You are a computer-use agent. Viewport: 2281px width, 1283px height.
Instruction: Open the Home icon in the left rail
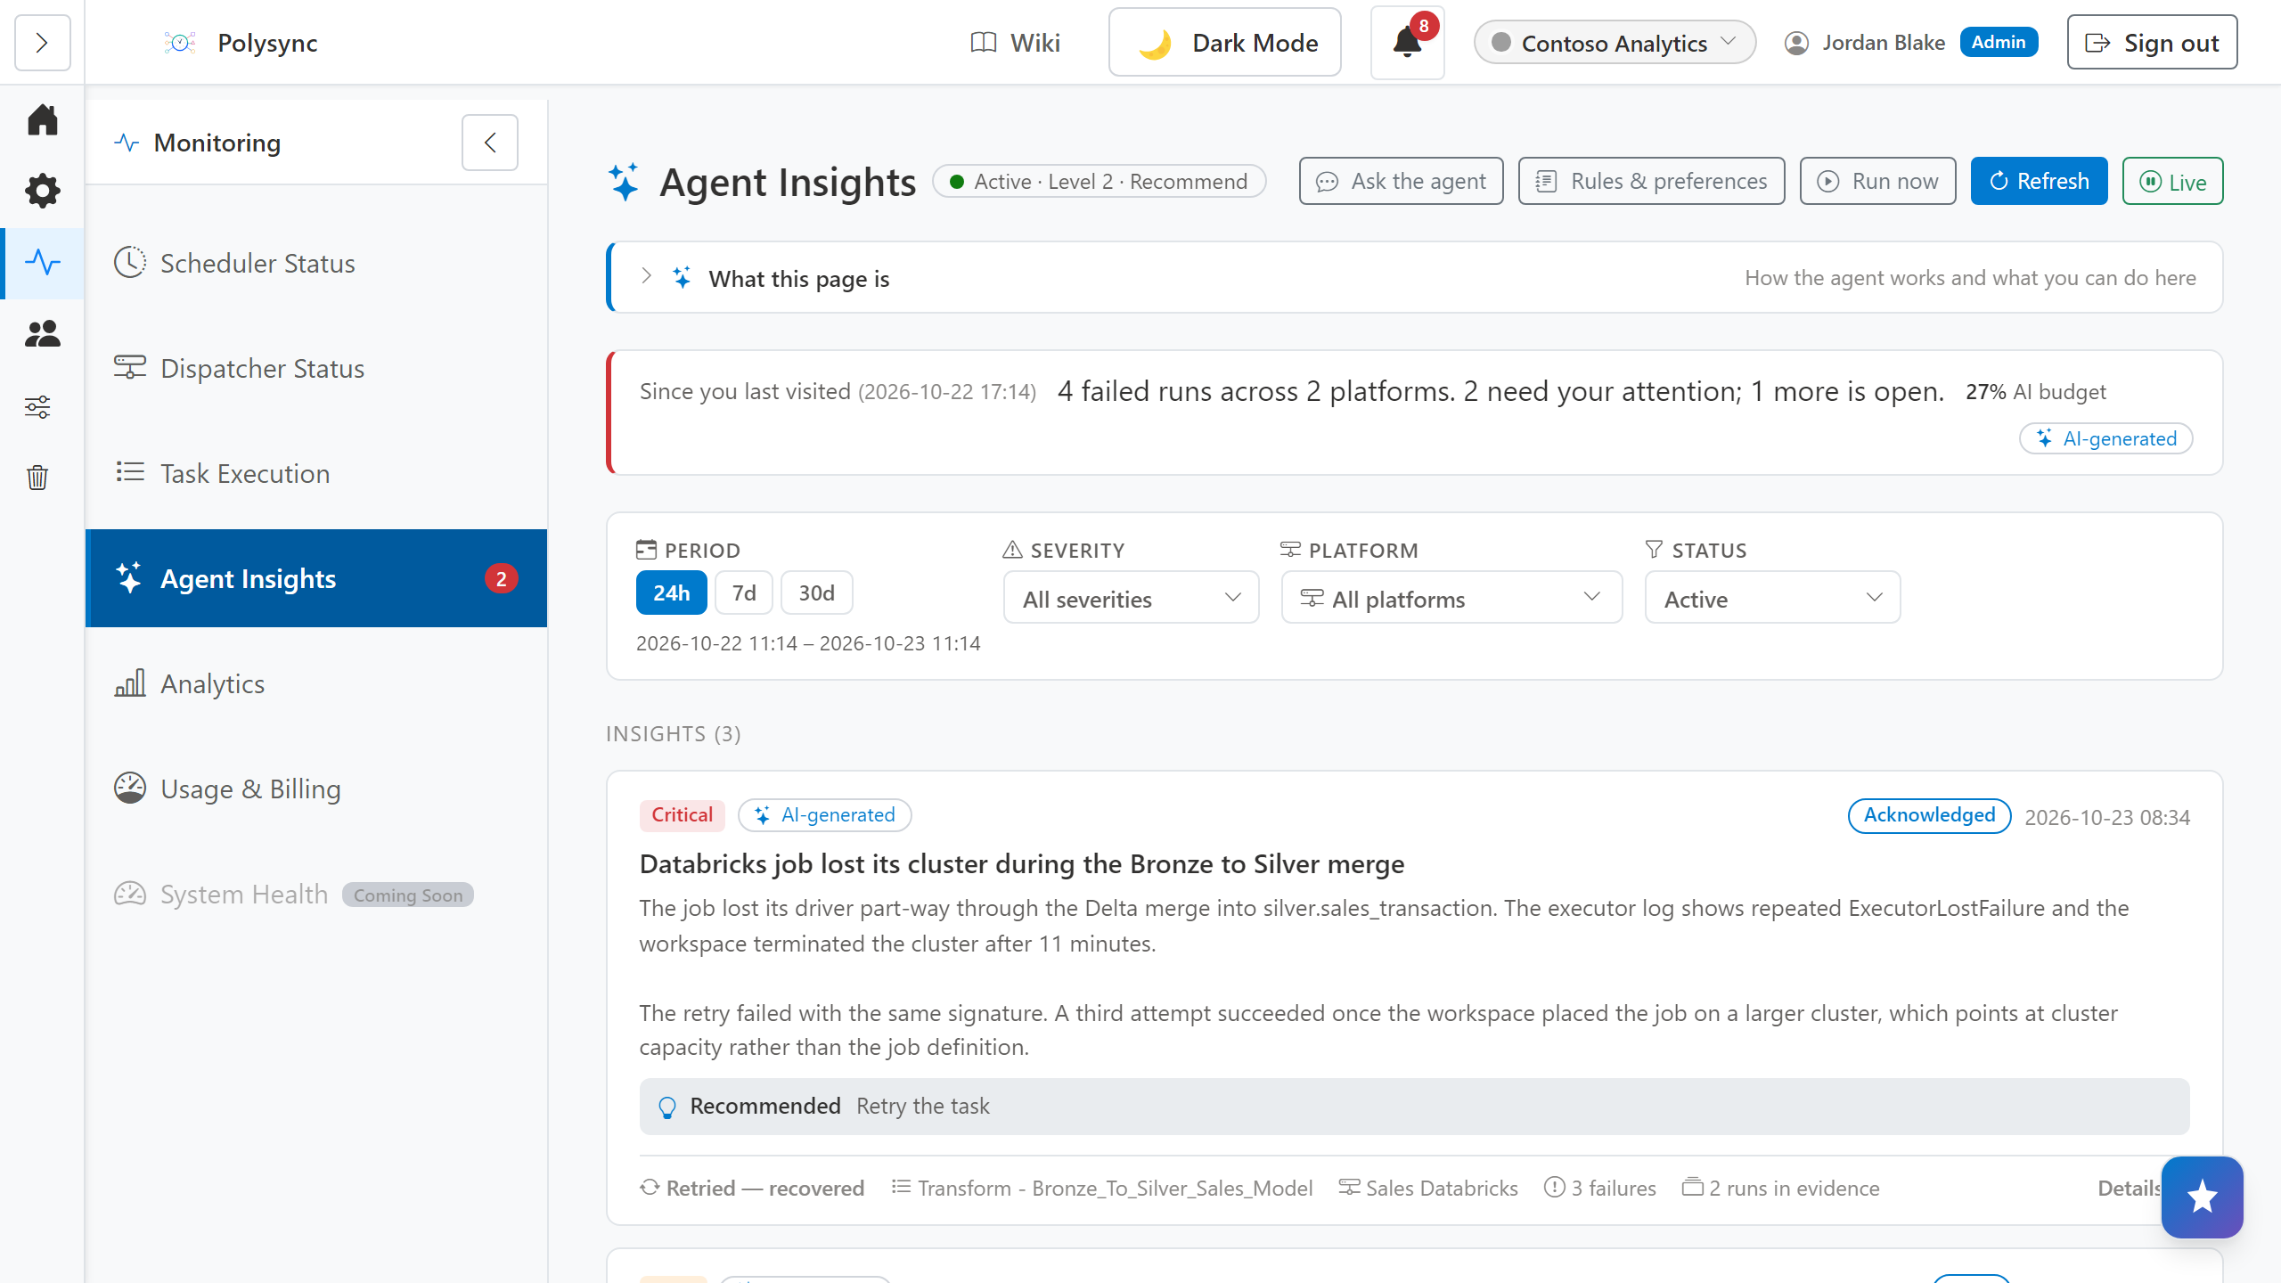coord(42,120)
